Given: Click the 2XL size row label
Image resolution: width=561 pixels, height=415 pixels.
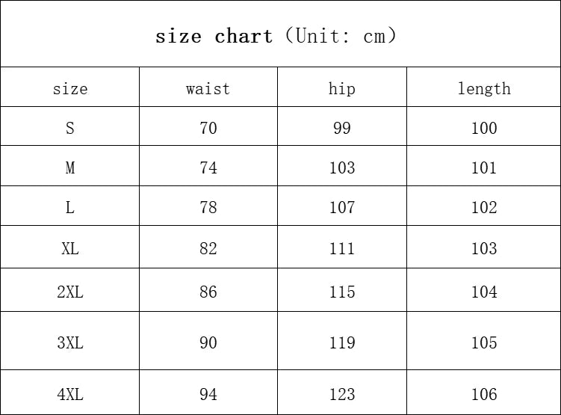Looking at the screenshot, I should point(70,292).
